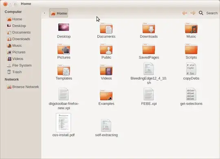Image resolution: width=220 pixels, height=159 pixels.
Task: Select the oss-install.pdf thumbnail
Action: tap(64, 123)
